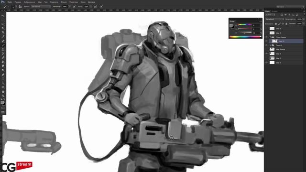Click the layer Opacity value field
Viewport: 306px width, 172px height.
tap(299, 19)
